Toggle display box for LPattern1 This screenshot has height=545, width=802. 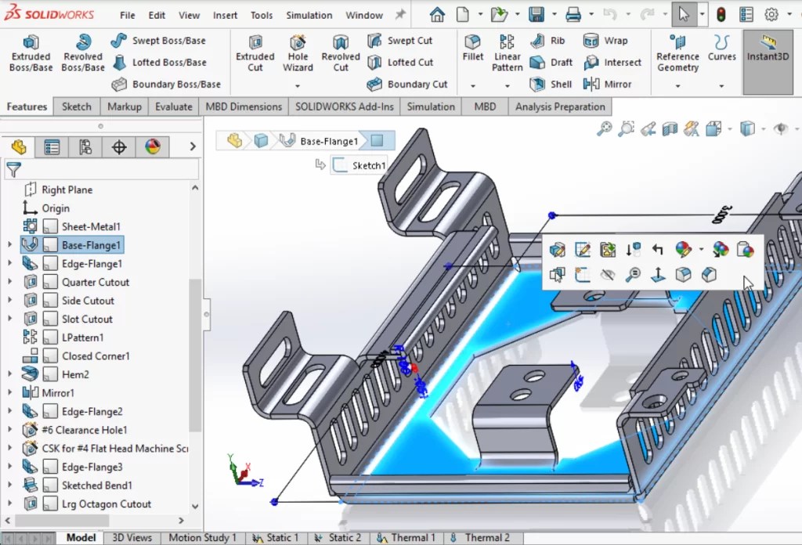(50, 337)
